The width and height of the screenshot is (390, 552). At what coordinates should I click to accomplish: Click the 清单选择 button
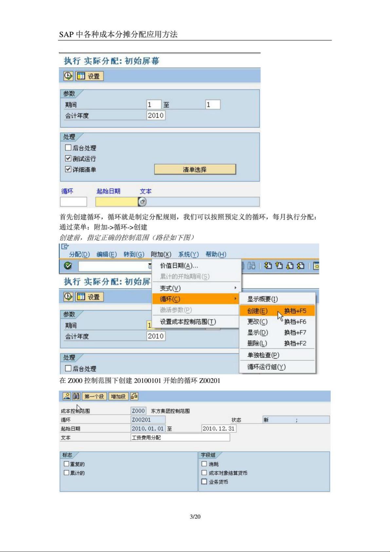tap(195, 169)
